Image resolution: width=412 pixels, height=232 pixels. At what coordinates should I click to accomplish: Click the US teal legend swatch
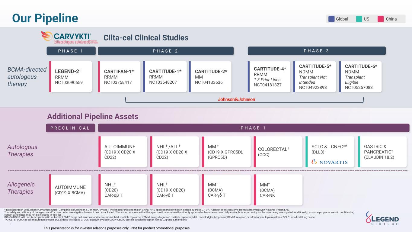359,19
